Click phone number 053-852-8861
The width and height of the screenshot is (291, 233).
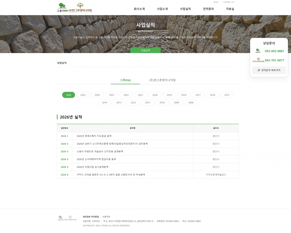274,51
